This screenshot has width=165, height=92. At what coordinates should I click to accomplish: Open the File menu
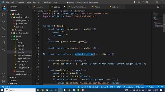(7, 2)
